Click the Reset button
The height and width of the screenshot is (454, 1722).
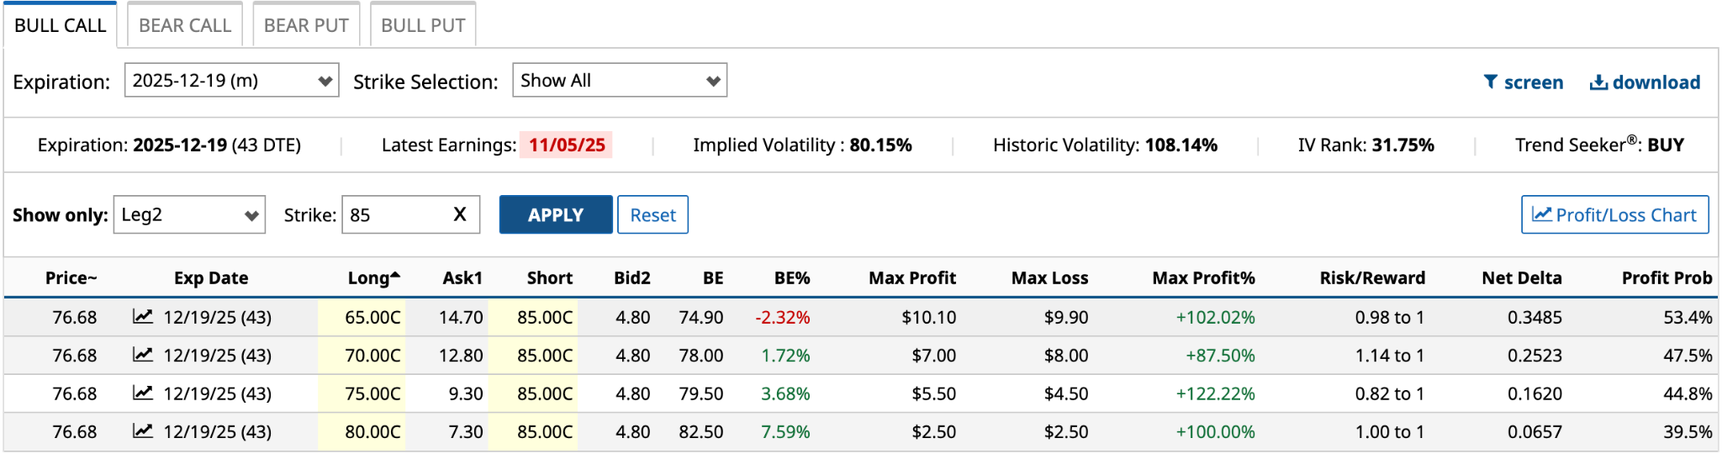click(x=652, y=214)
